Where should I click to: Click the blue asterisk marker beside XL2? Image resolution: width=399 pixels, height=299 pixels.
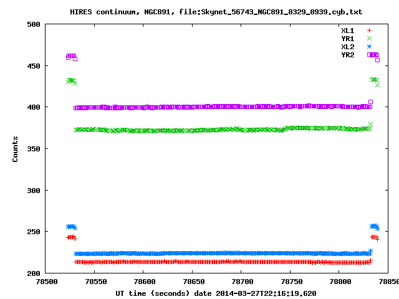coord(369,47)
